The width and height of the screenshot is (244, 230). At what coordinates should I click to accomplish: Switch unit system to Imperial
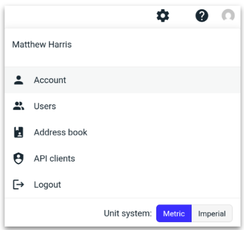click(212, 214)
